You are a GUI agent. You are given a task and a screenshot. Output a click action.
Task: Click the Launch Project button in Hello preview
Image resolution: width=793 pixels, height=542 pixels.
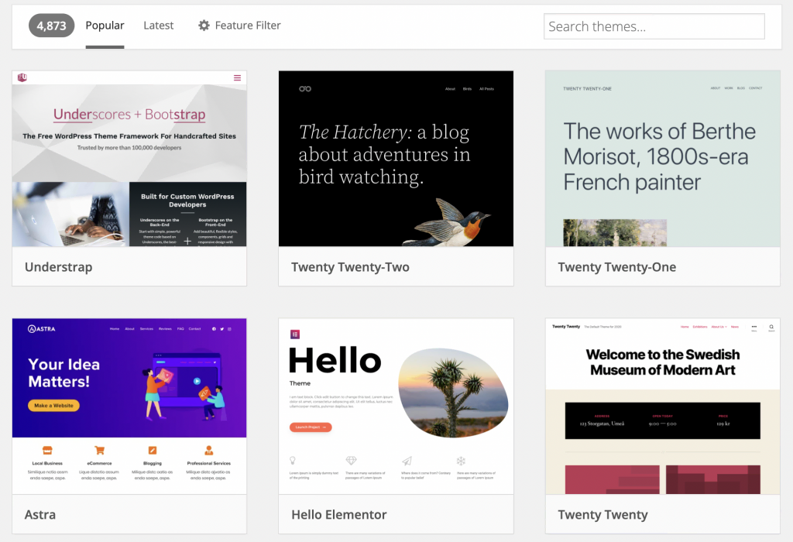pyautogui.click(x=311, y=427)
